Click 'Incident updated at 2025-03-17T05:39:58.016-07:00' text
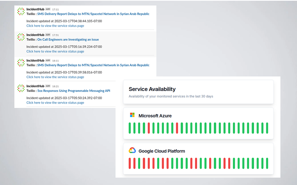Viewport: 297px width, 185px height. (64, 72)
